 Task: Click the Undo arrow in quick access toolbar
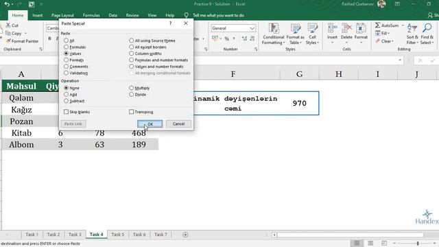(7, 4)
